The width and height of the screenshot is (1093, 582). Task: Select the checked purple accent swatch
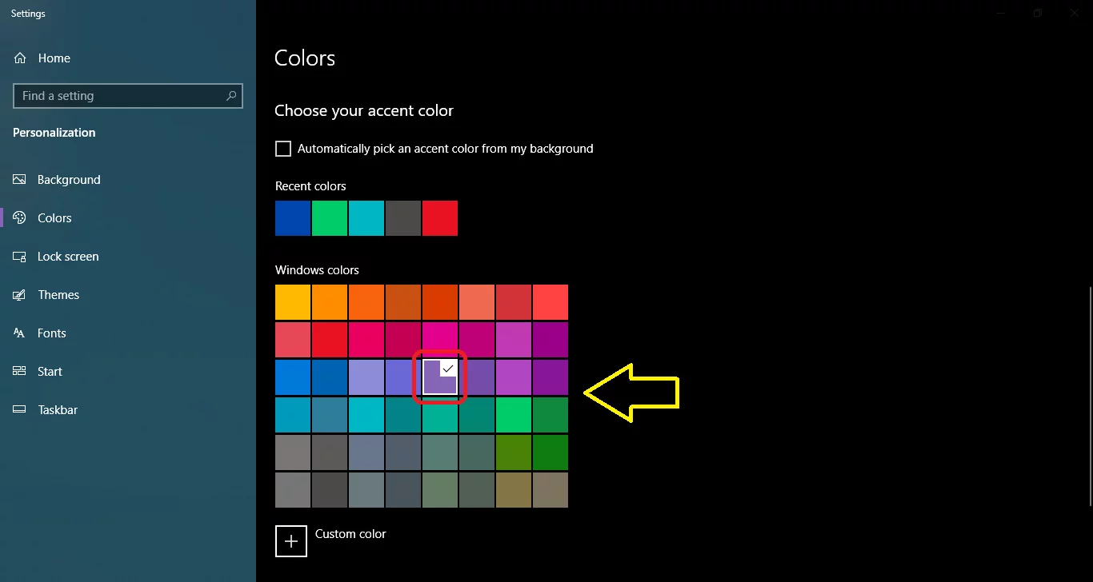(439, 377)
